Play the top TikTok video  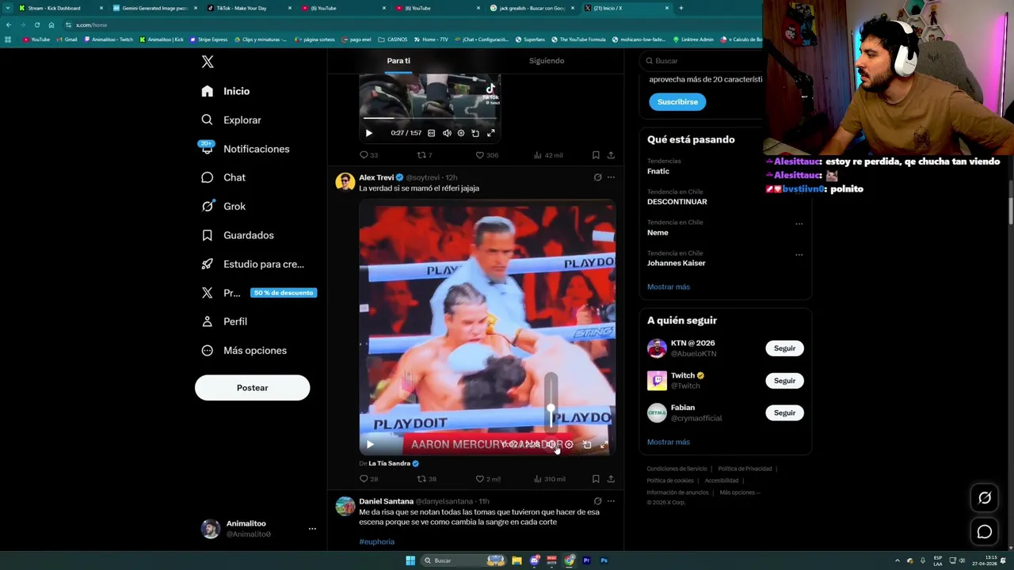(368, 133)
